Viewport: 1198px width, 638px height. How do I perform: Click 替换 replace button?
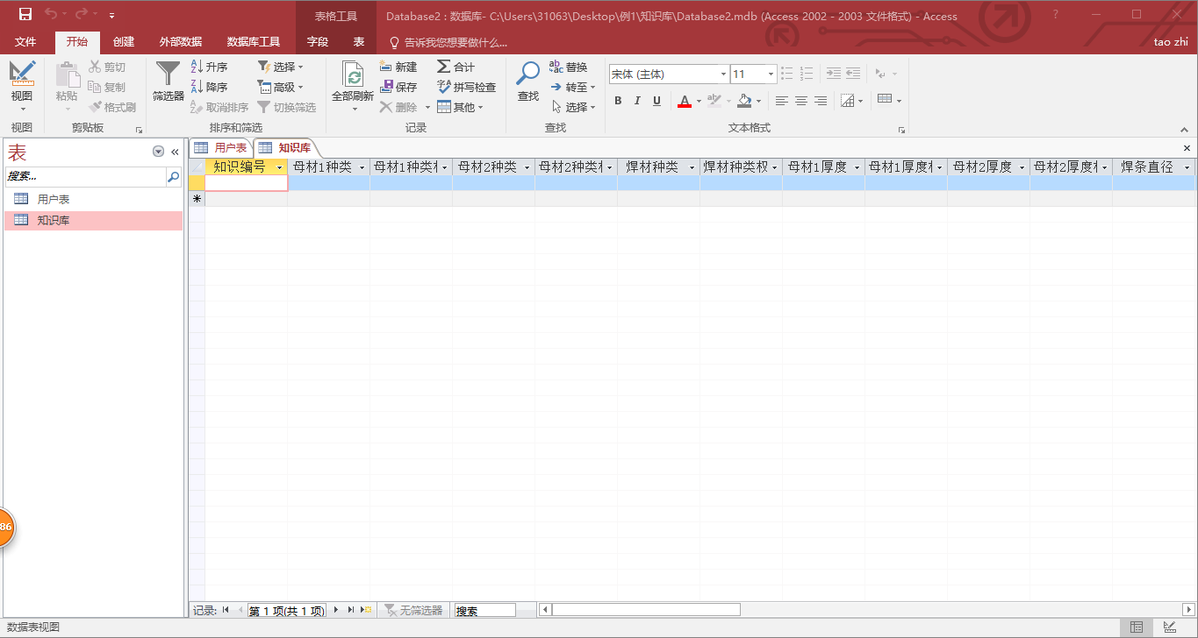click(568, 67)
